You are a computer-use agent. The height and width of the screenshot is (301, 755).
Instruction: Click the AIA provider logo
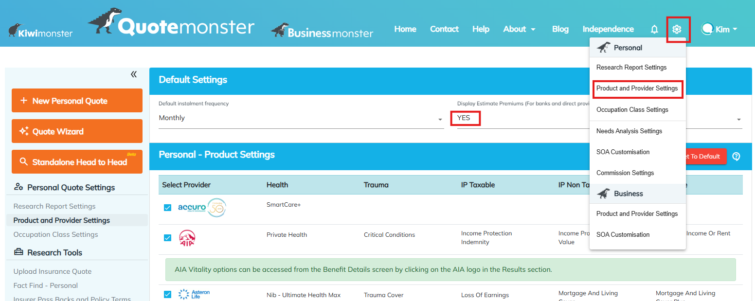[187, 238]
